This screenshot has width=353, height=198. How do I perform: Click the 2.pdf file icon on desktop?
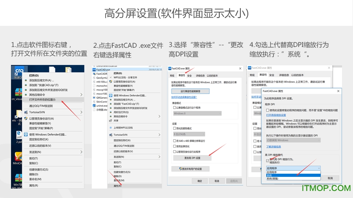(19, 135)
